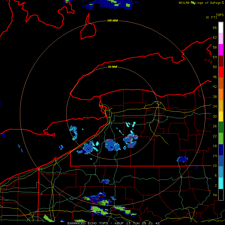Click the KBUF radar site identifier
The image size is (225, 225).
[x=120, y=223]
